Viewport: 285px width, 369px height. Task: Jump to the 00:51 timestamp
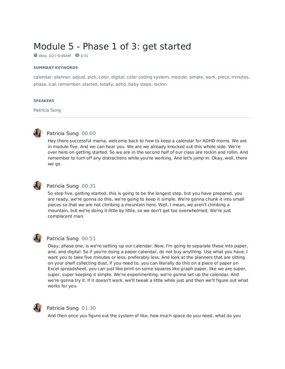[x=89, y=238]
